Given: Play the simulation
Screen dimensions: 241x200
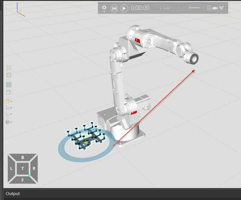Looking at the screenshot, I should coord(124,8).
